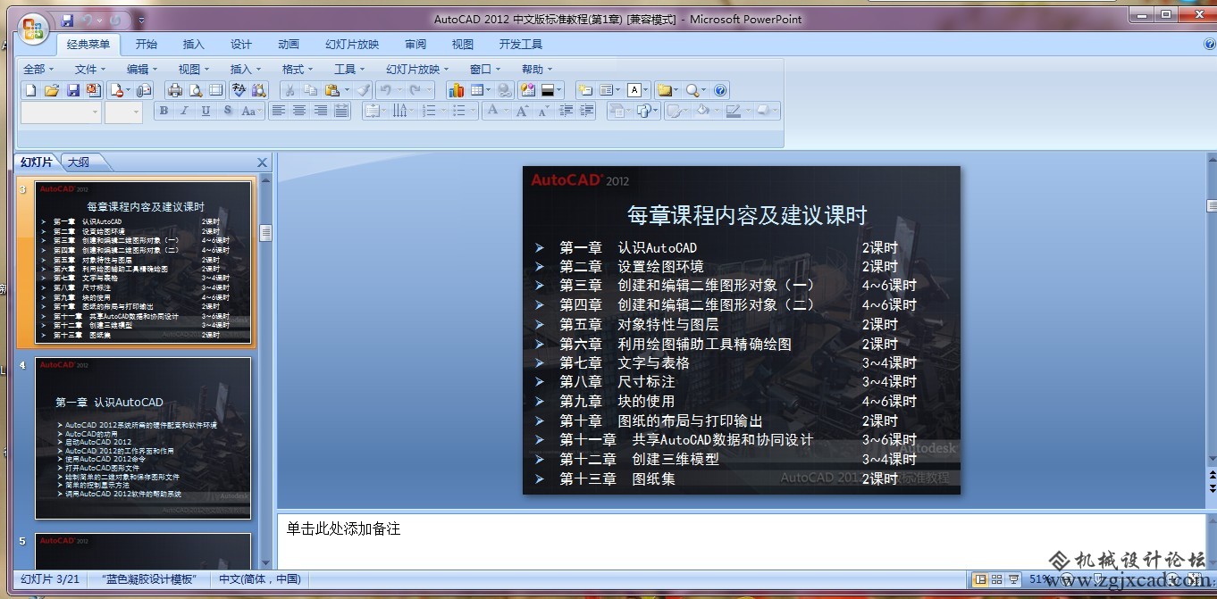Open the Shape Fill paint bucket color

(702, 111)
